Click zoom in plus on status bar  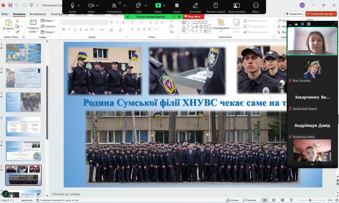point(323,200)
